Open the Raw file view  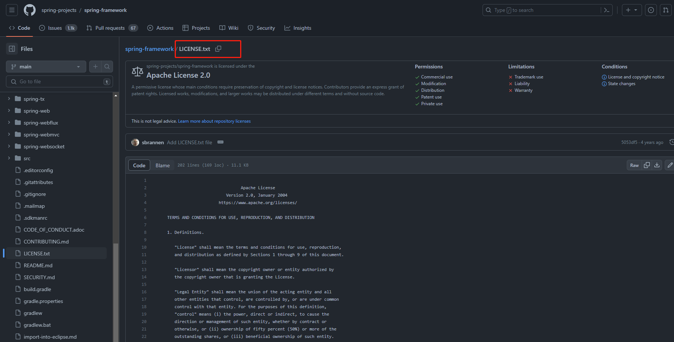click(x=634, y=165)
